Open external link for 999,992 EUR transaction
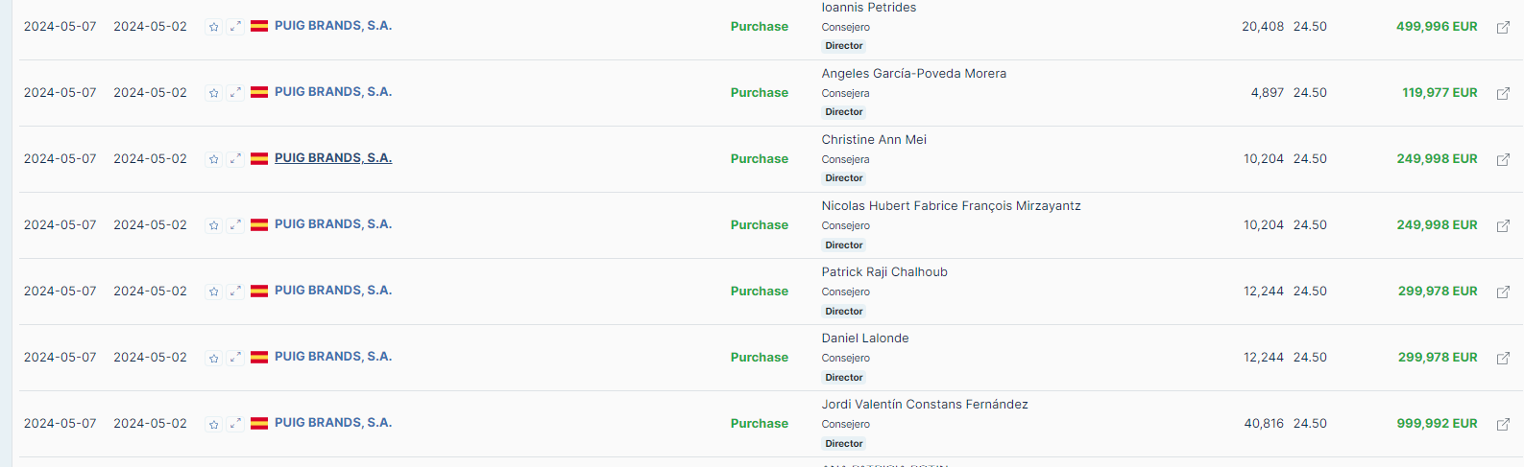The height and width of the screenshot is (467, 1524). coord(1503,424)
